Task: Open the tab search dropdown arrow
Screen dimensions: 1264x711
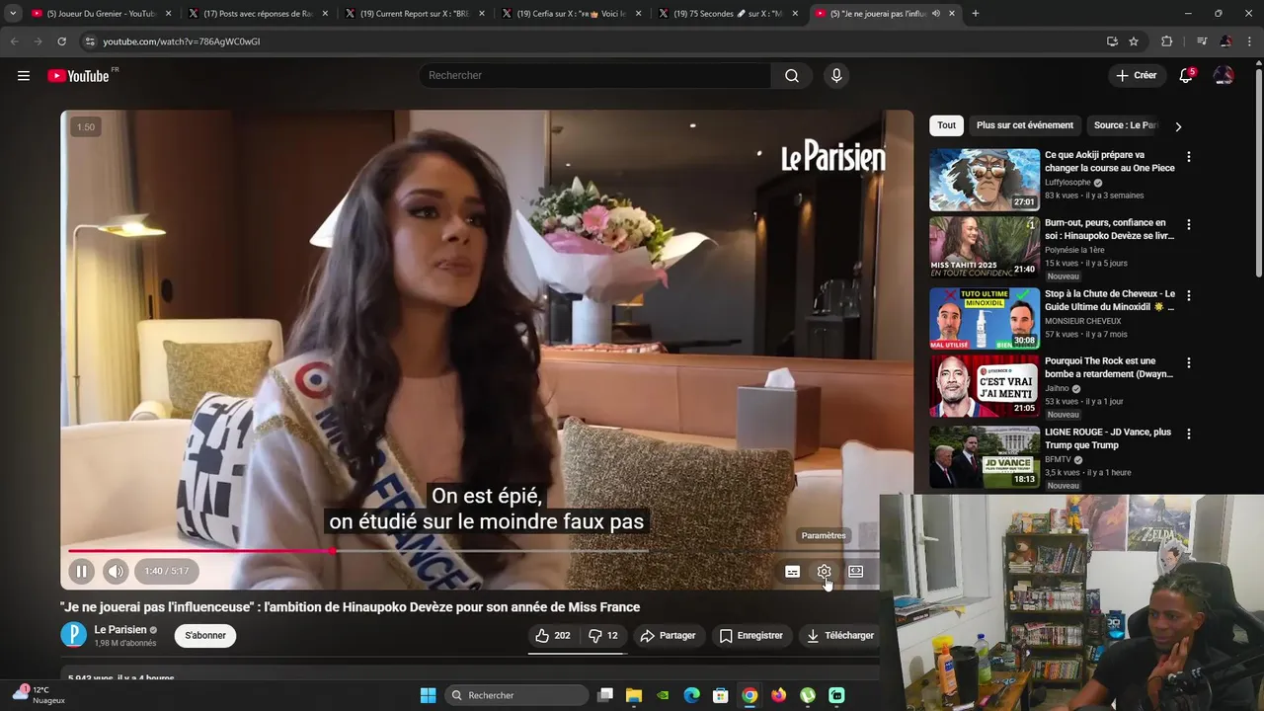Action: tap(13, 14)
